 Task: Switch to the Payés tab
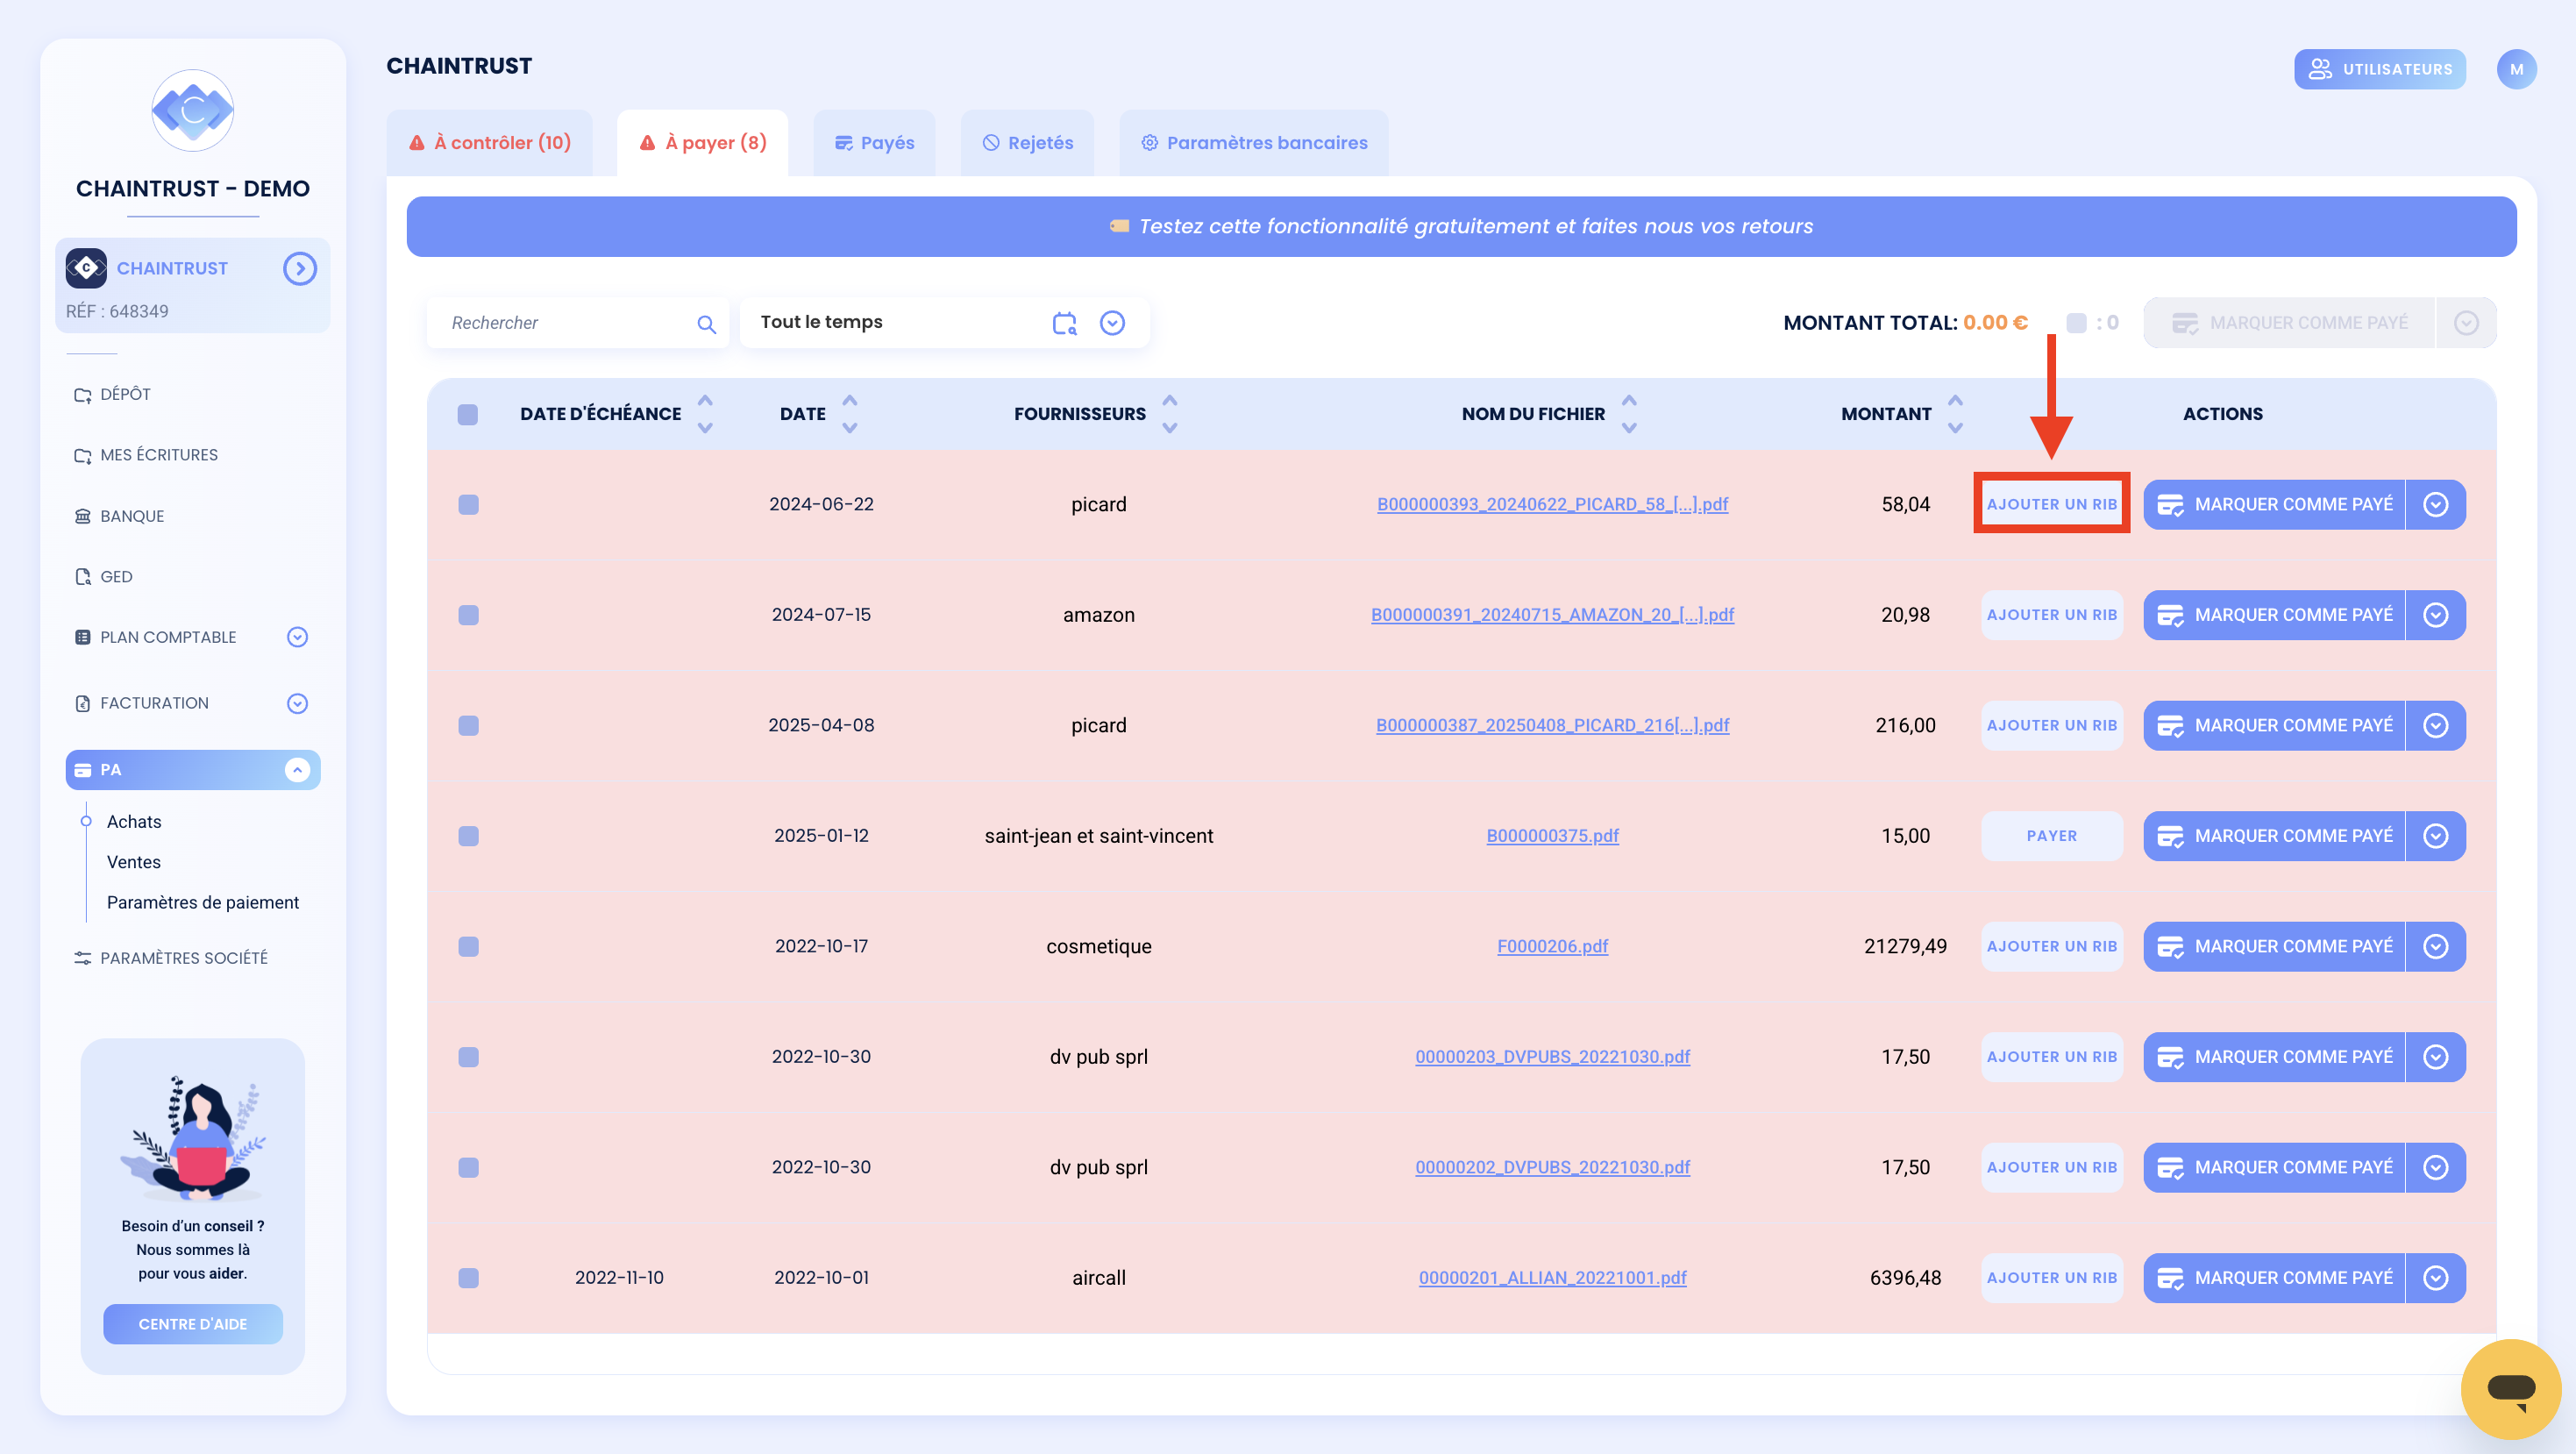pos(875,143)
